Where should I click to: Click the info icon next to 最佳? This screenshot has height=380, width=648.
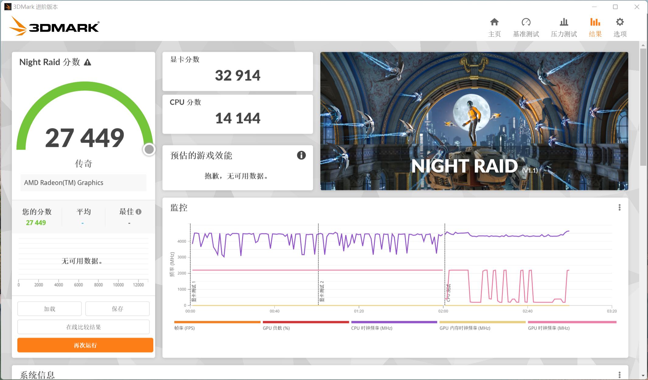tap(139, 212)
